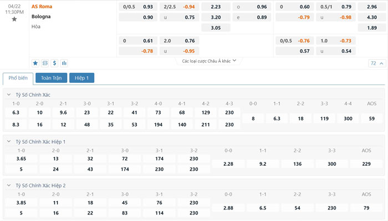This screenshot has width=388, height=221.
Task: Select full-time 3-0 odds 23
Action: point(87,113)
